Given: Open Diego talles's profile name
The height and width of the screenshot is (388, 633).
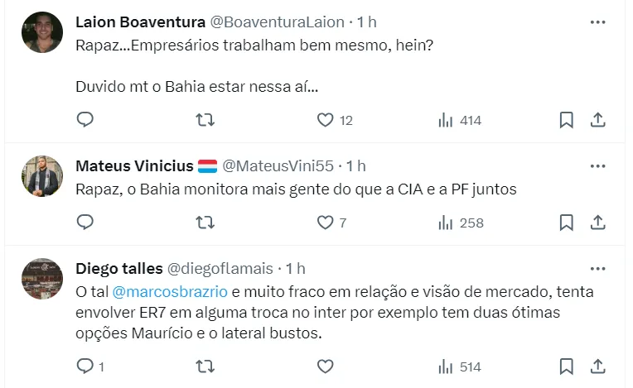Looking at the screenshot, I should (118, 268).
